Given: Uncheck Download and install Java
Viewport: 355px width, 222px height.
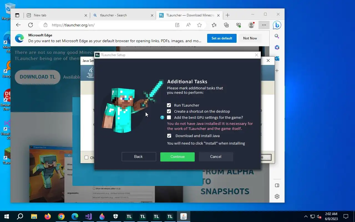Looking at the screenshot, I should click(x=169, y=136).
